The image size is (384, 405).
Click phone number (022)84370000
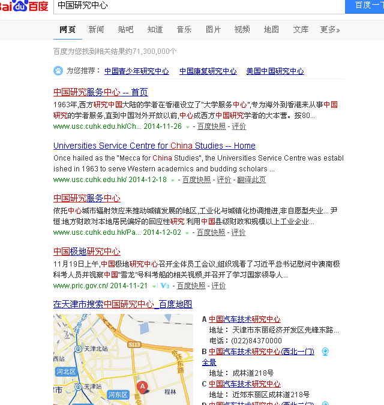(x=256, y=341)
